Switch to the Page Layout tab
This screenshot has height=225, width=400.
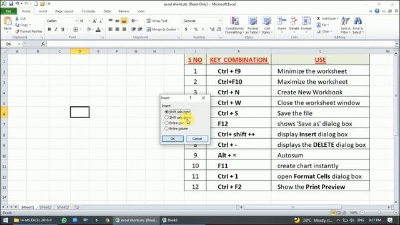click(64, 11)
